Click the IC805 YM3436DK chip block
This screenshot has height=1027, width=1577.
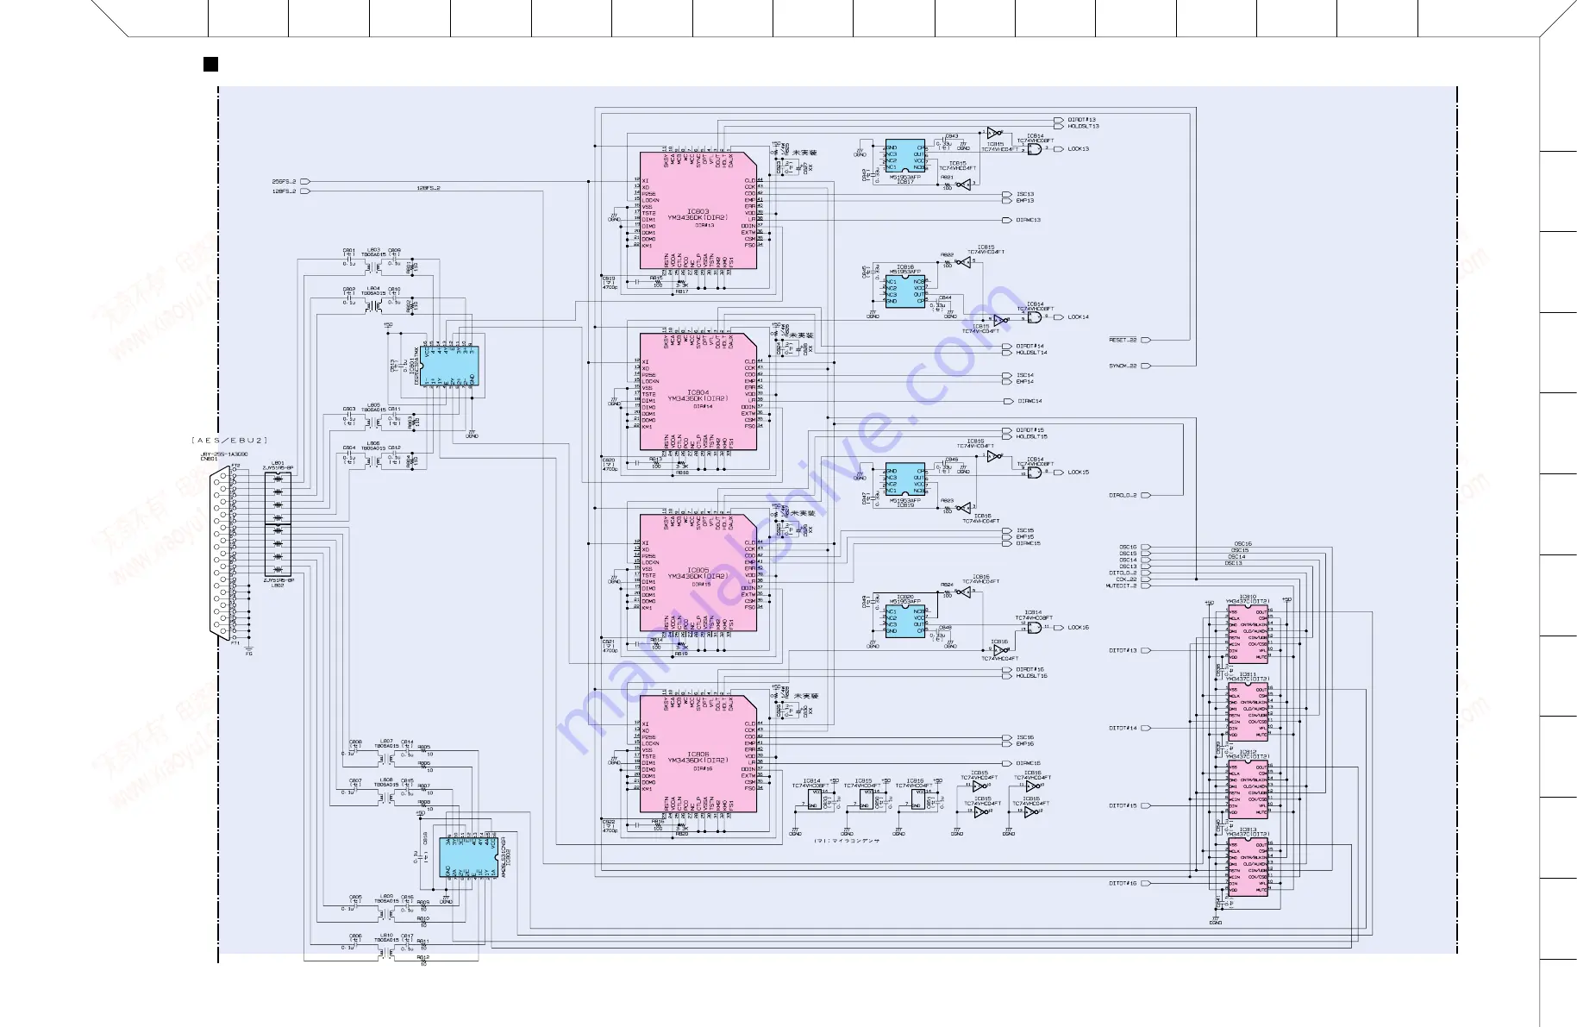point(698,573)
